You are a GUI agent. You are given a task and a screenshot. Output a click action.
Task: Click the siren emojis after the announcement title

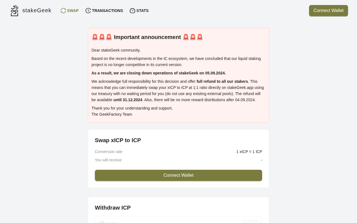(x=193, y=37)
